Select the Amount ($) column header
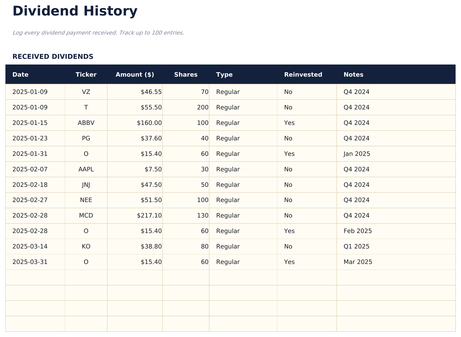The image size is (461, 337). (135, 75)
